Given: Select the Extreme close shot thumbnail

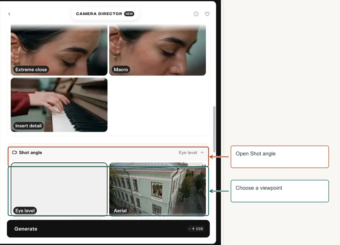Looking at the screenshot, I should click(59, 50).
